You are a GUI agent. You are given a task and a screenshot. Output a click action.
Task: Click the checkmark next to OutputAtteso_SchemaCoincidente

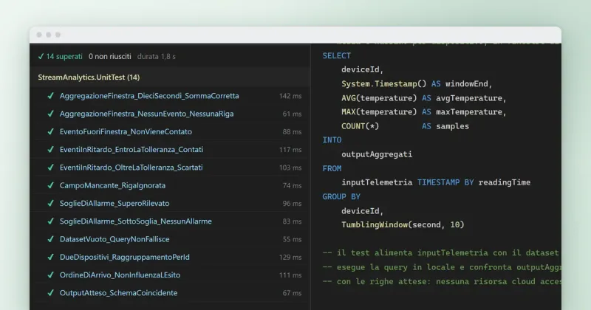[50, 293]
